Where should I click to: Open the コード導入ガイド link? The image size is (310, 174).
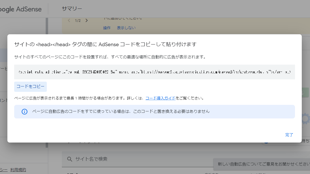[161, 98]
